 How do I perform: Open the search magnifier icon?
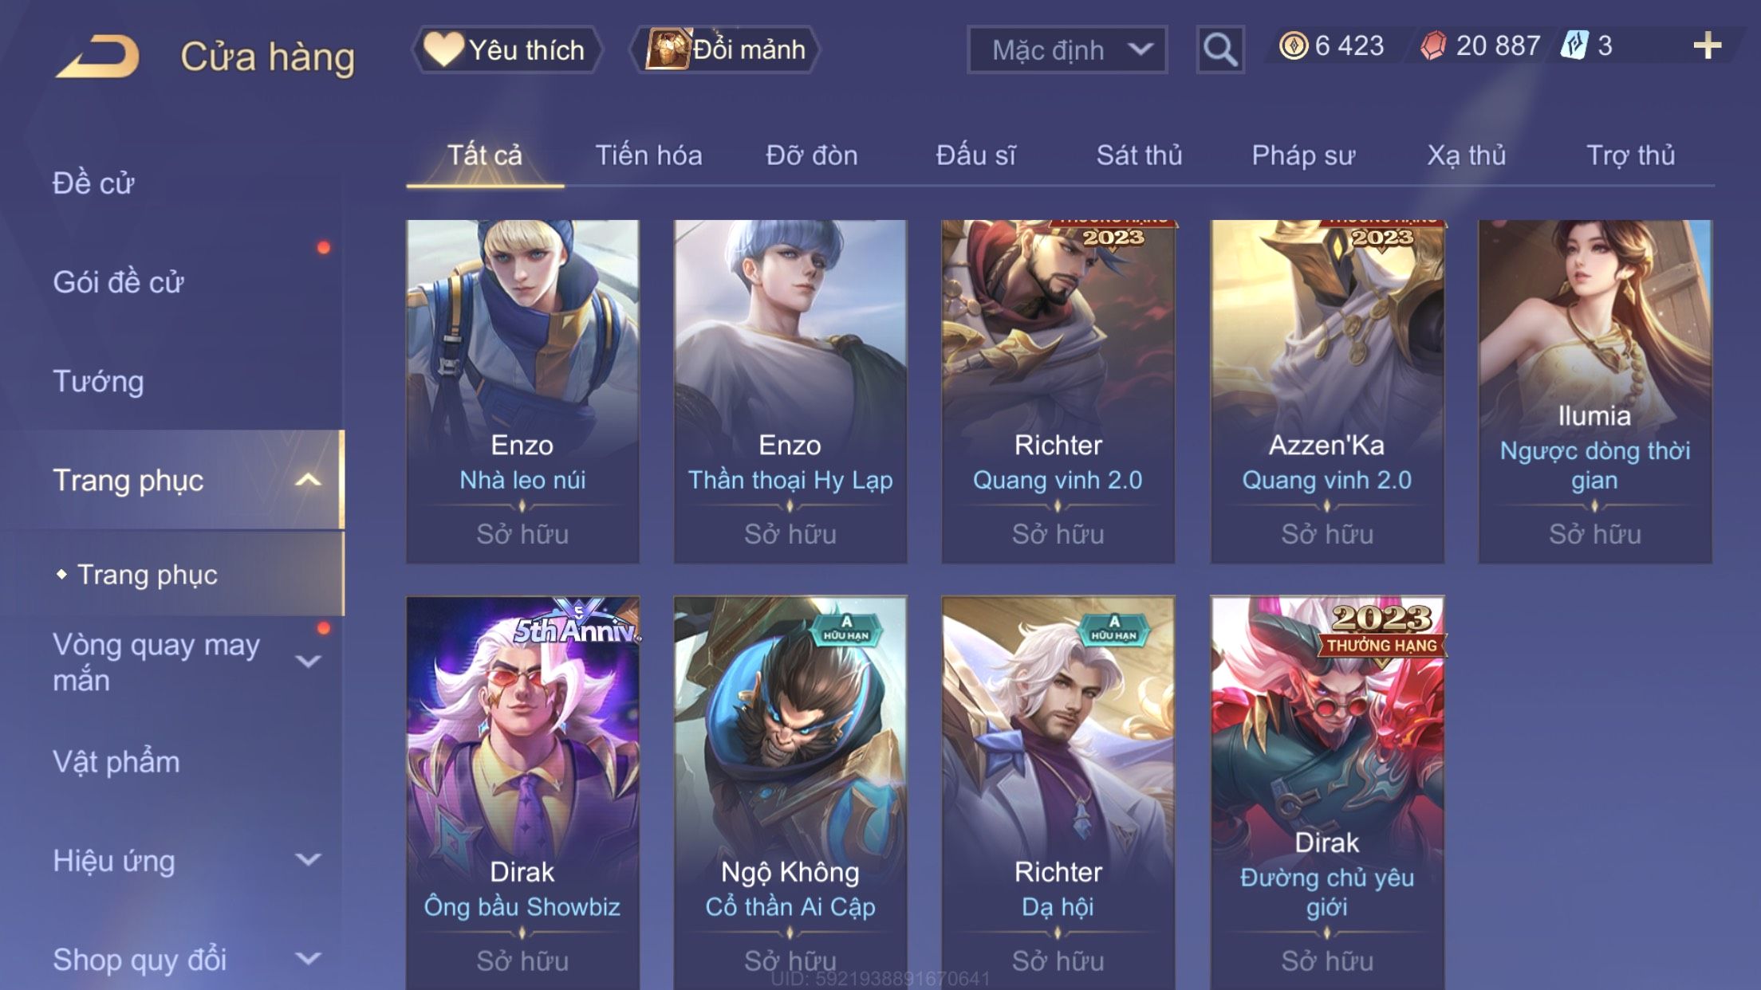1219,49
